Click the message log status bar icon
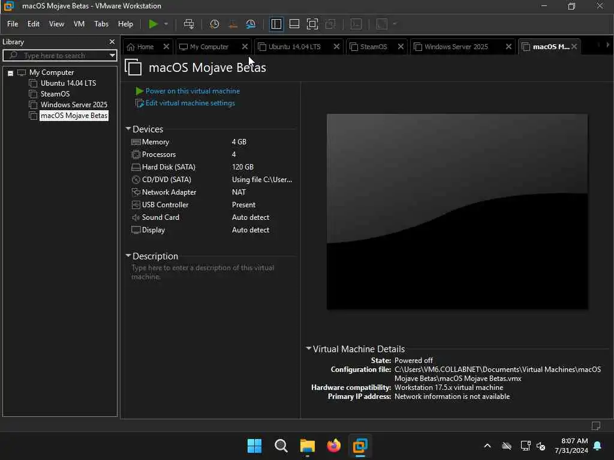The height and width of the screenshot is (460, 614). pyautogui.click(x=595, y=426)
